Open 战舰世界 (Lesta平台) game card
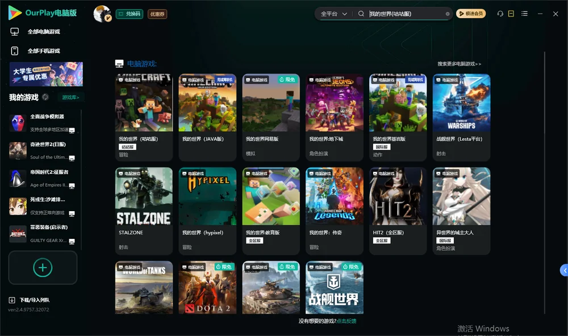This screenshot has height=336, width=568. (461, 117)
